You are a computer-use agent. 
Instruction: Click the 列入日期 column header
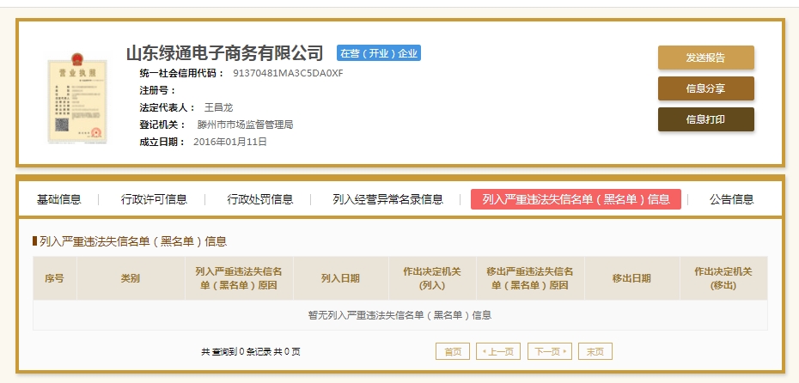341,278
